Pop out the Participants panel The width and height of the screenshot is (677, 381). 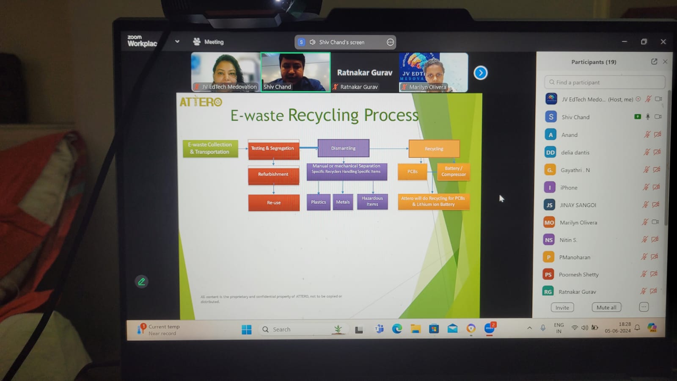click(654, 62)
